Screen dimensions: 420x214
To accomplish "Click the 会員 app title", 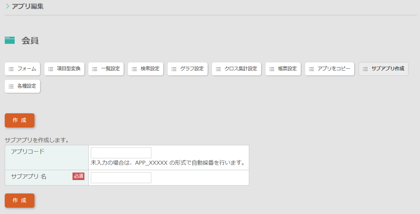I will point(30,41).
